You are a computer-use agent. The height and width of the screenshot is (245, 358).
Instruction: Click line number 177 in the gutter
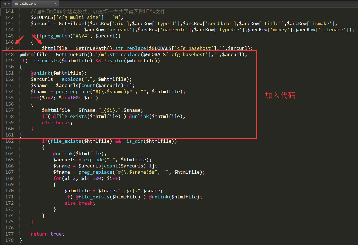pyautogui.click(x=9, y=234)
